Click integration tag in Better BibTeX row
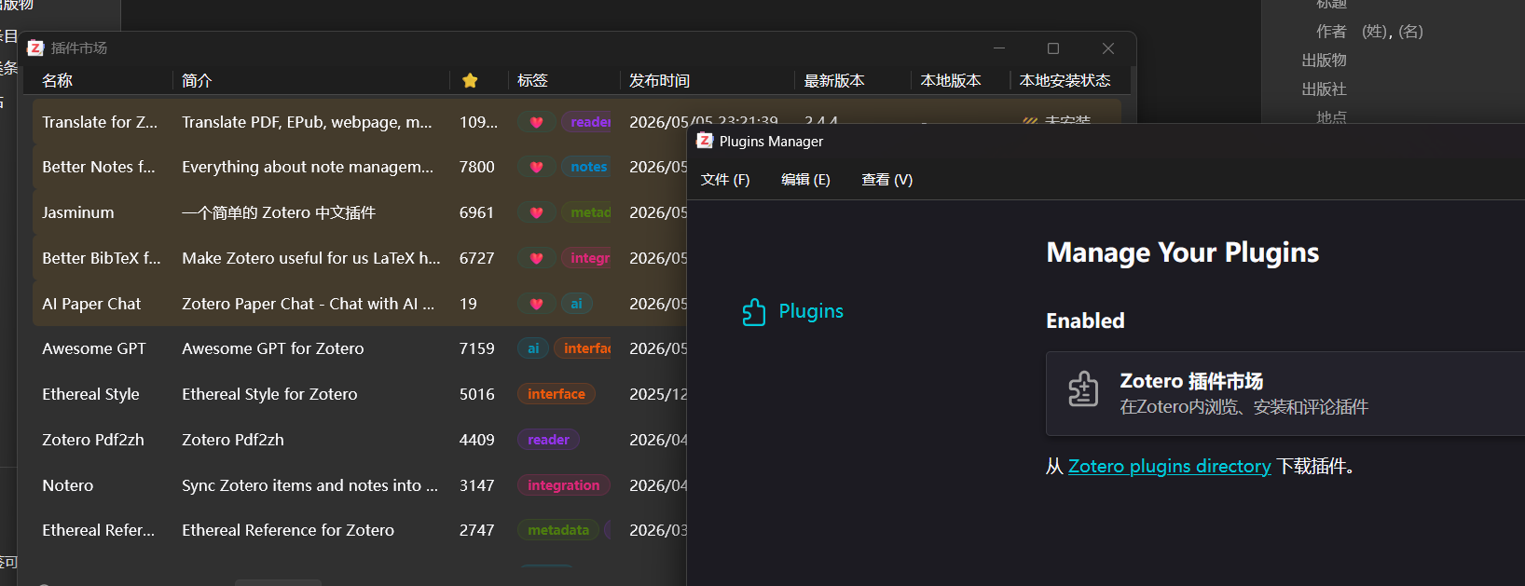 click(586, 258)
